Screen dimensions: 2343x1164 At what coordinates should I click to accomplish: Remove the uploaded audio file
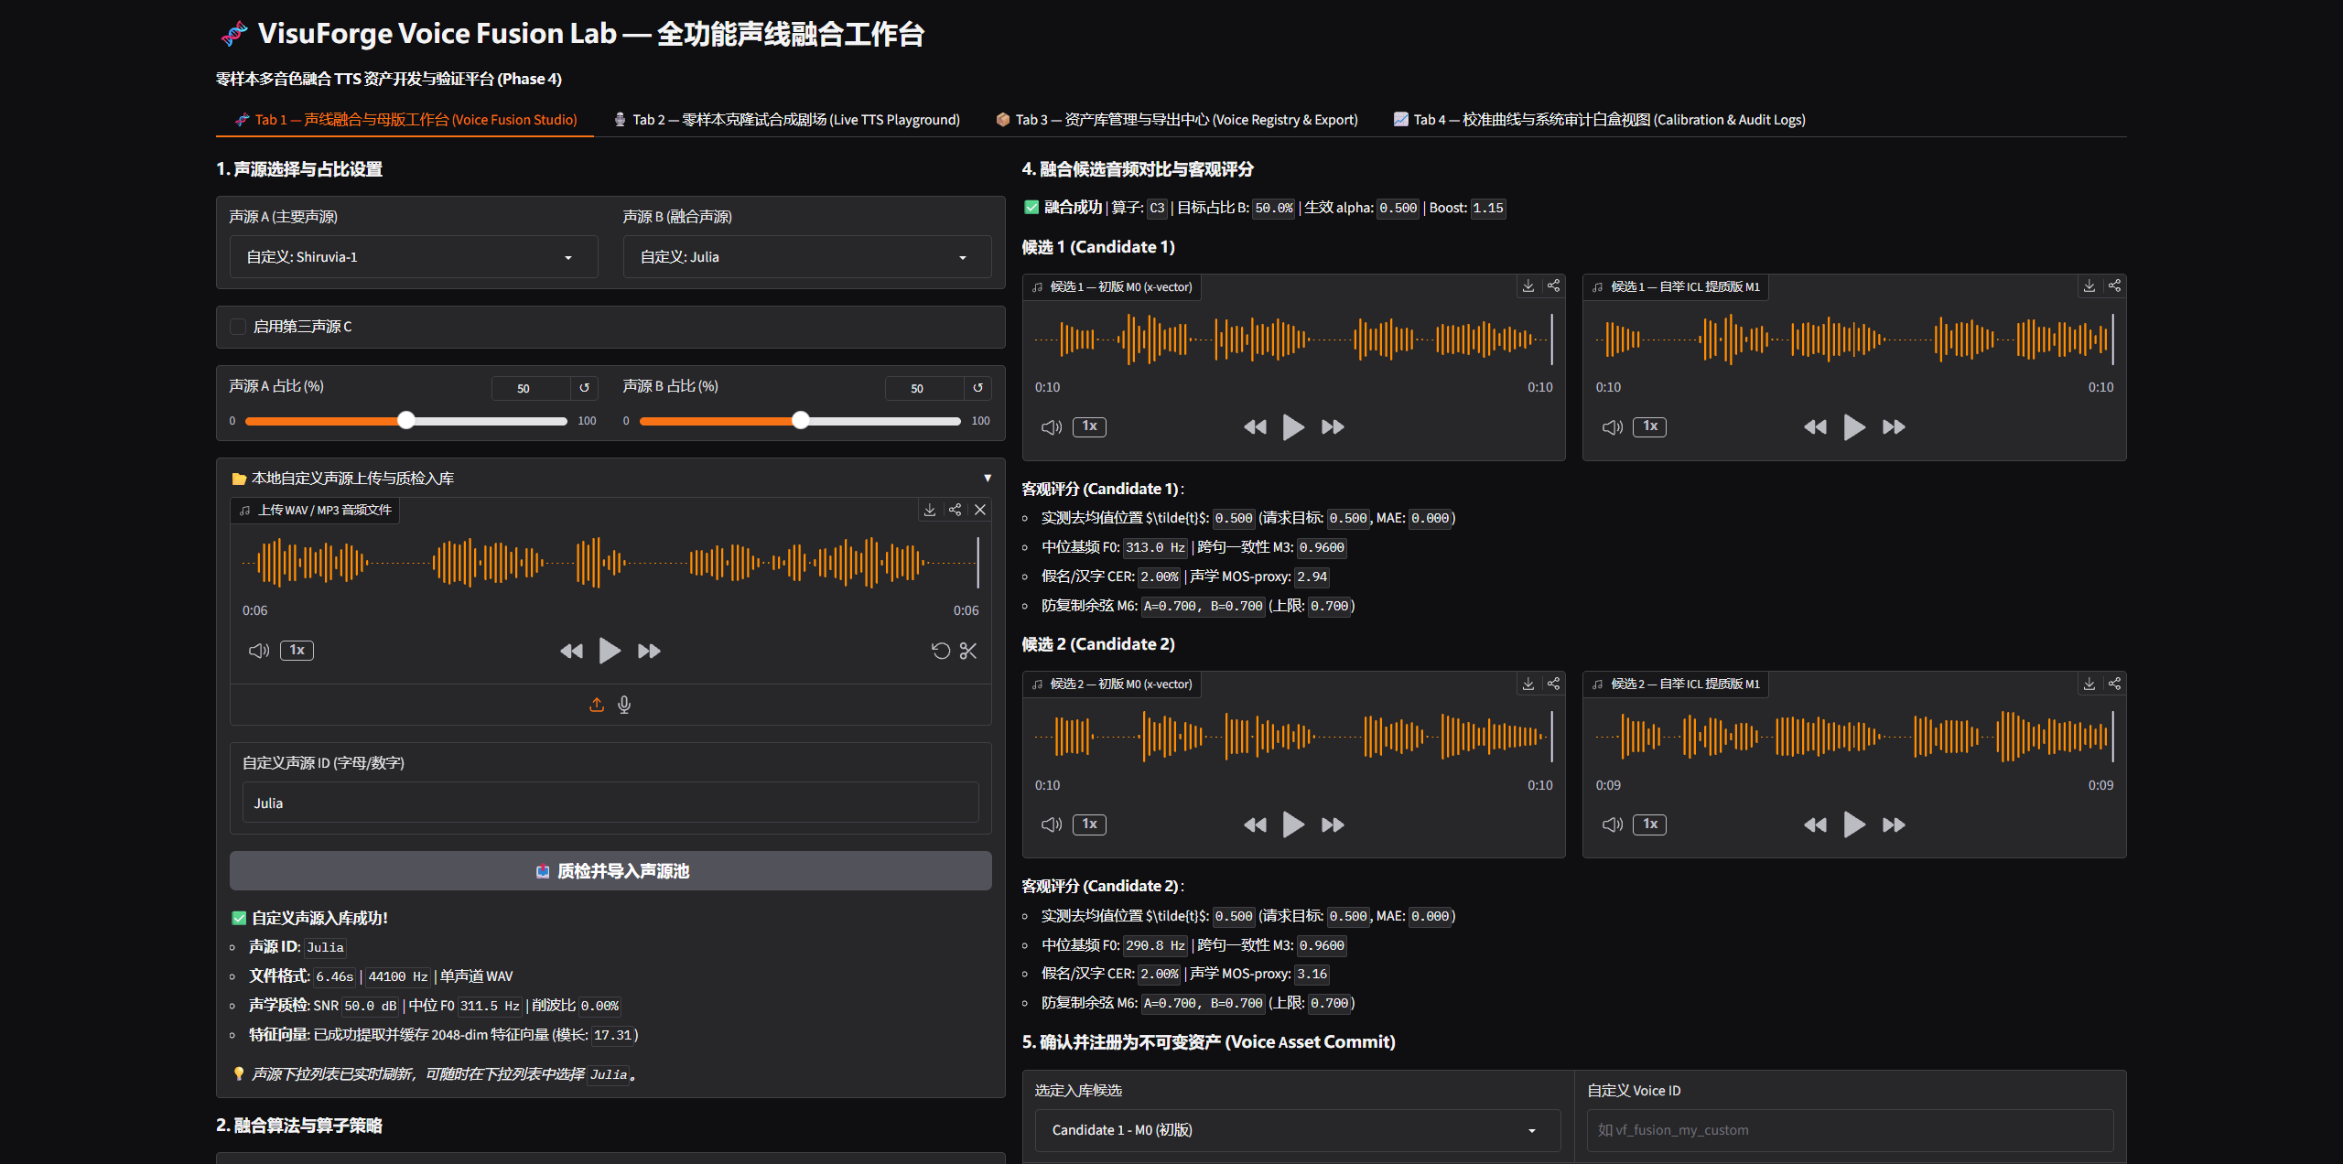980,510
